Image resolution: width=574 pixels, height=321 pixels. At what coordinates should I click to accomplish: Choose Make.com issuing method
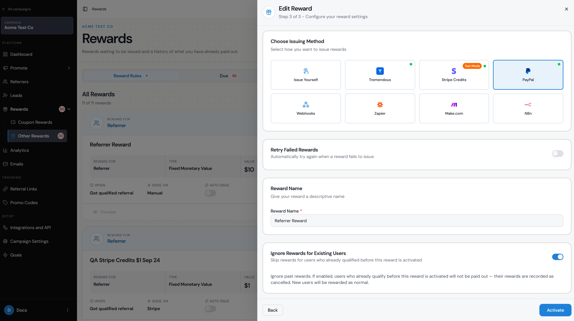[x=454, y=108]
